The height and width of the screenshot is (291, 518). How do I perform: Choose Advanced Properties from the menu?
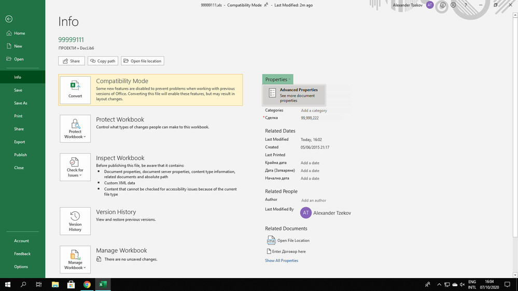point(293,95)
